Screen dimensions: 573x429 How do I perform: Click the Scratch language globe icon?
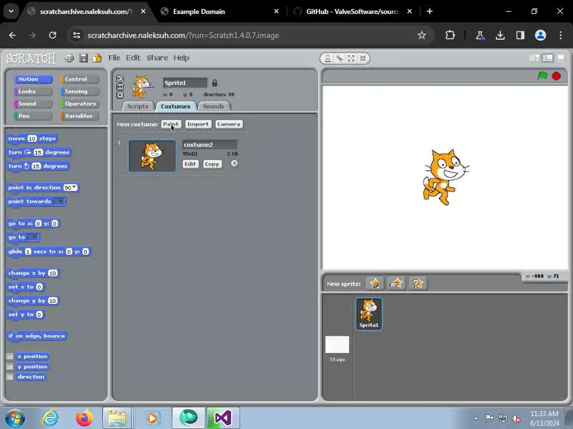(x=69, y=58)
